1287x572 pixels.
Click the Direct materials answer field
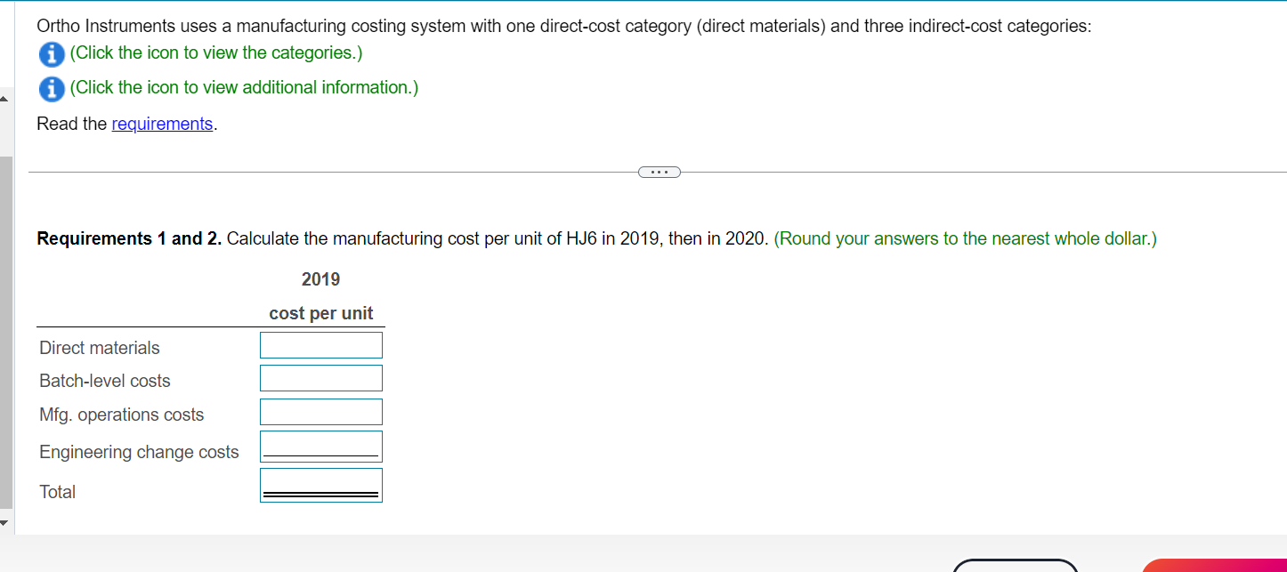tap(320, 345)
